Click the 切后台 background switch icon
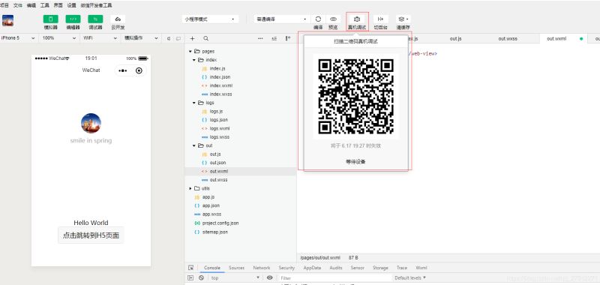The image size is (600, 285). 380,19
